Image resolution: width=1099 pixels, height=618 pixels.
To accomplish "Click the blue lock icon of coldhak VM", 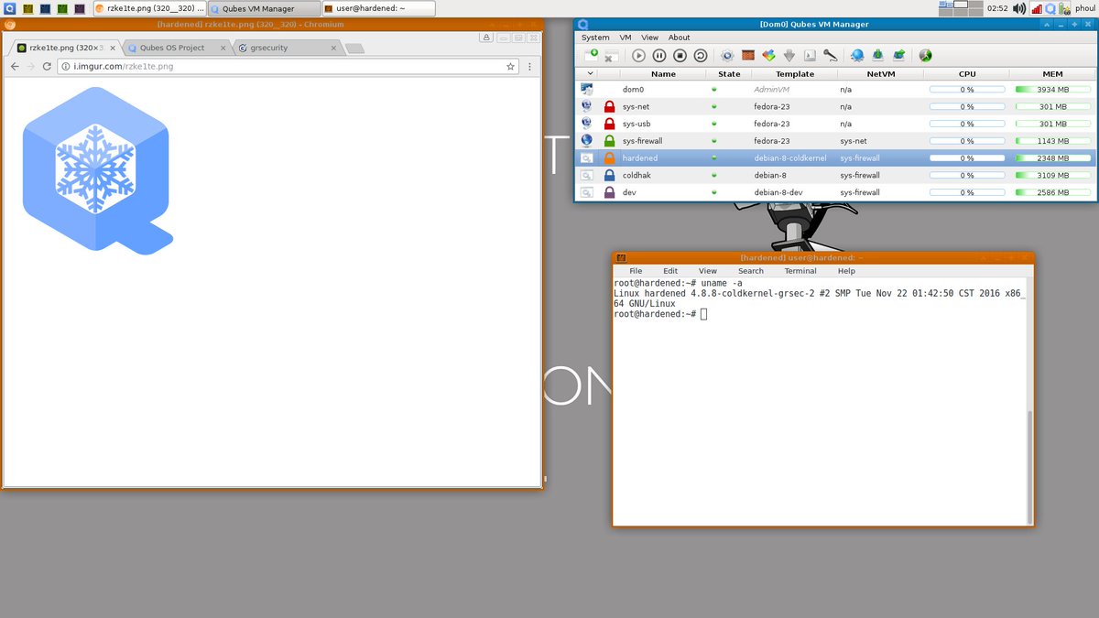I will point(609,175).
